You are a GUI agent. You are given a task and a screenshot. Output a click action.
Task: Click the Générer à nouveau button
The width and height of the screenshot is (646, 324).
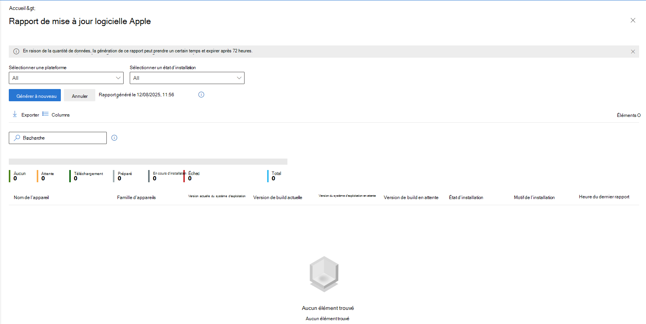point(35,95)
